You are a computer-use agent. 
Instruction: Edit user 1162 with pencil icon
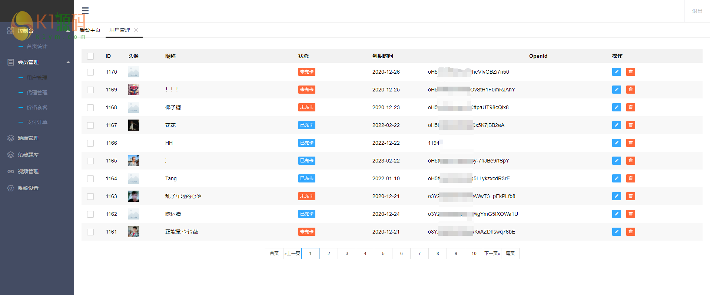616,214
